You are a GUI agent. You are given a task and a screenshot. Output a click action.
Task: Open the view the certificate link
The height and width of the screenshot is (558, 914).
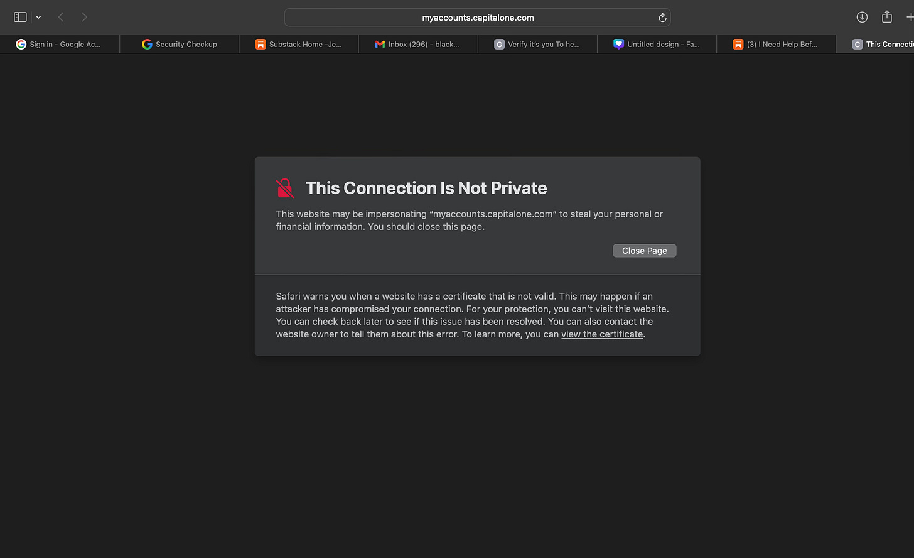click(x=602, y=334)
